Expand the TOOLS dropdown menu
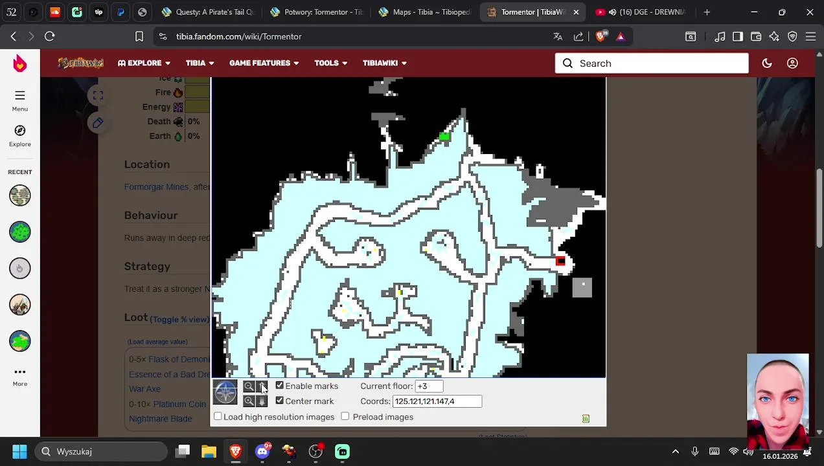 (331, 63)
